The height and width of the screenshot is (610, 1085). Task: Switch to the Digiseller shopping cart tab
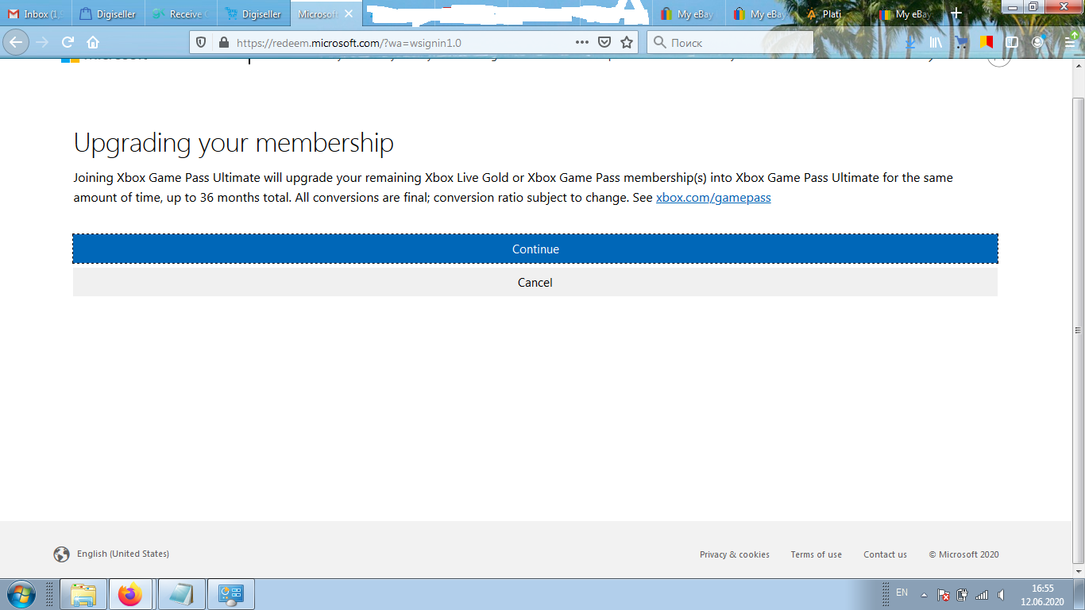click(253, 14)
